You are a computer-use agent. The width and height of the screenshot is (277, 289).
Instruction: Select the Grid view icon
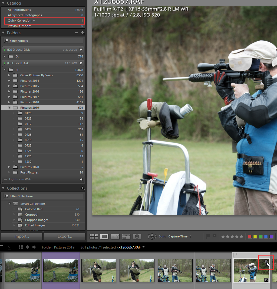click(x=94, y=236)
